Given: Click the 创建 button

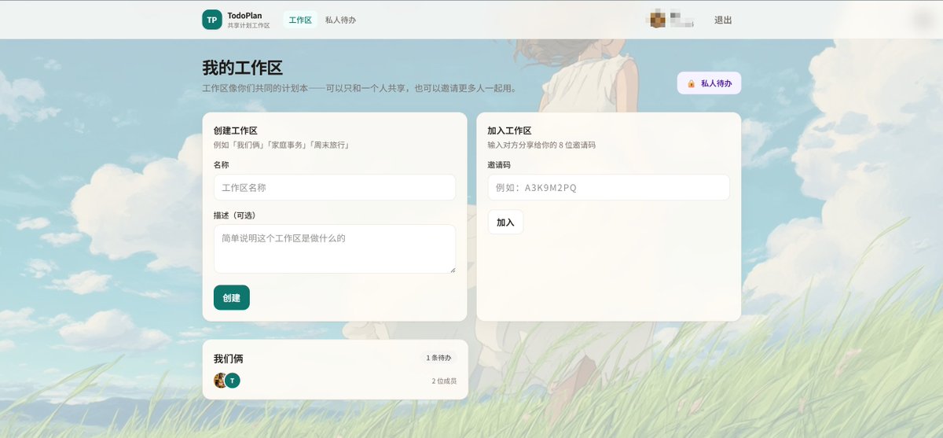Looking at the screenshot, I should click(x=232, y=298).
